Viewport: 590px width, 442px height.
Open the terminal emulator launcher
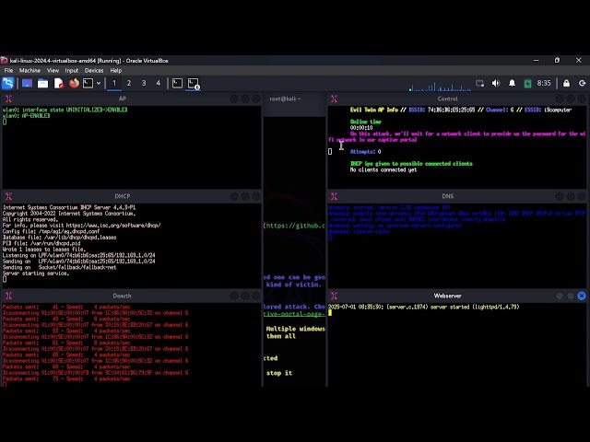(x=88, y=83)
